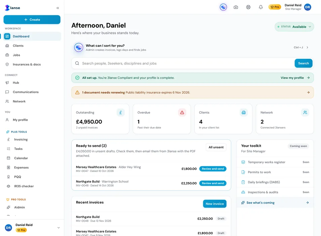The width and height of the screenshot is (321, 236).
Task: Click the sparkle icon next to See what's coming
Action: point(243,203)
